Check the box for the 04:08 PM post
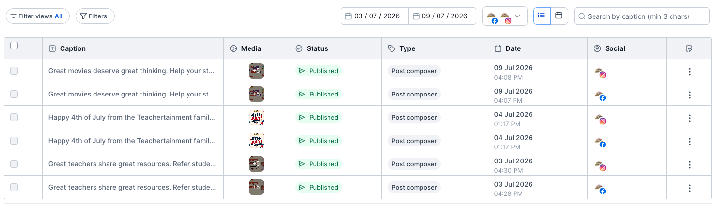719x209 pixels. point(14,71)
